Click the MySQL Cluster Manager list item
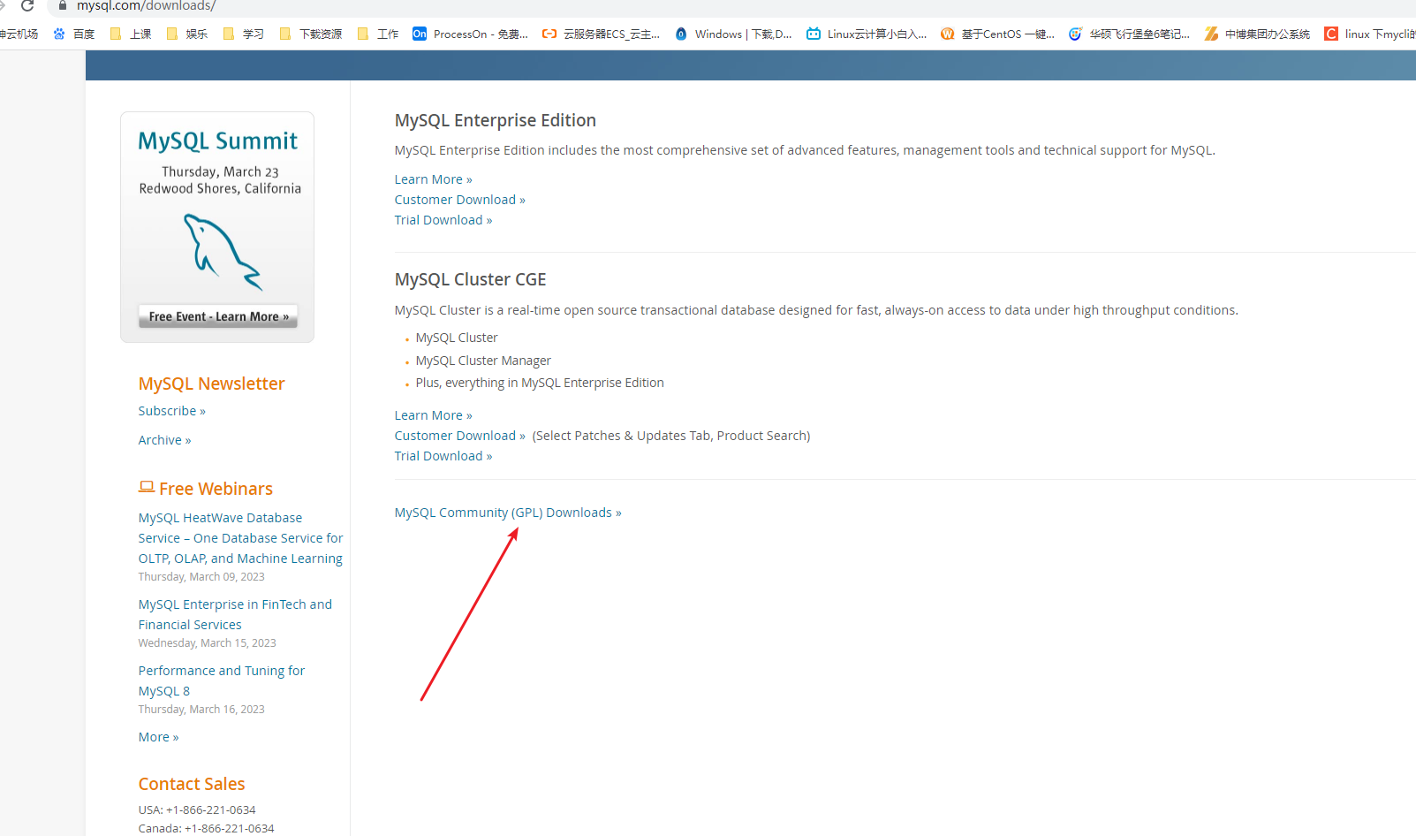The height and width of the screenshot is (836, 1416). (x=483, y=361)
